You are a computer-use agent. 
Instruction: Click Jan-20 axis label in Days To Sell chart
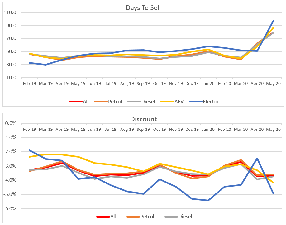click(208, 84)
